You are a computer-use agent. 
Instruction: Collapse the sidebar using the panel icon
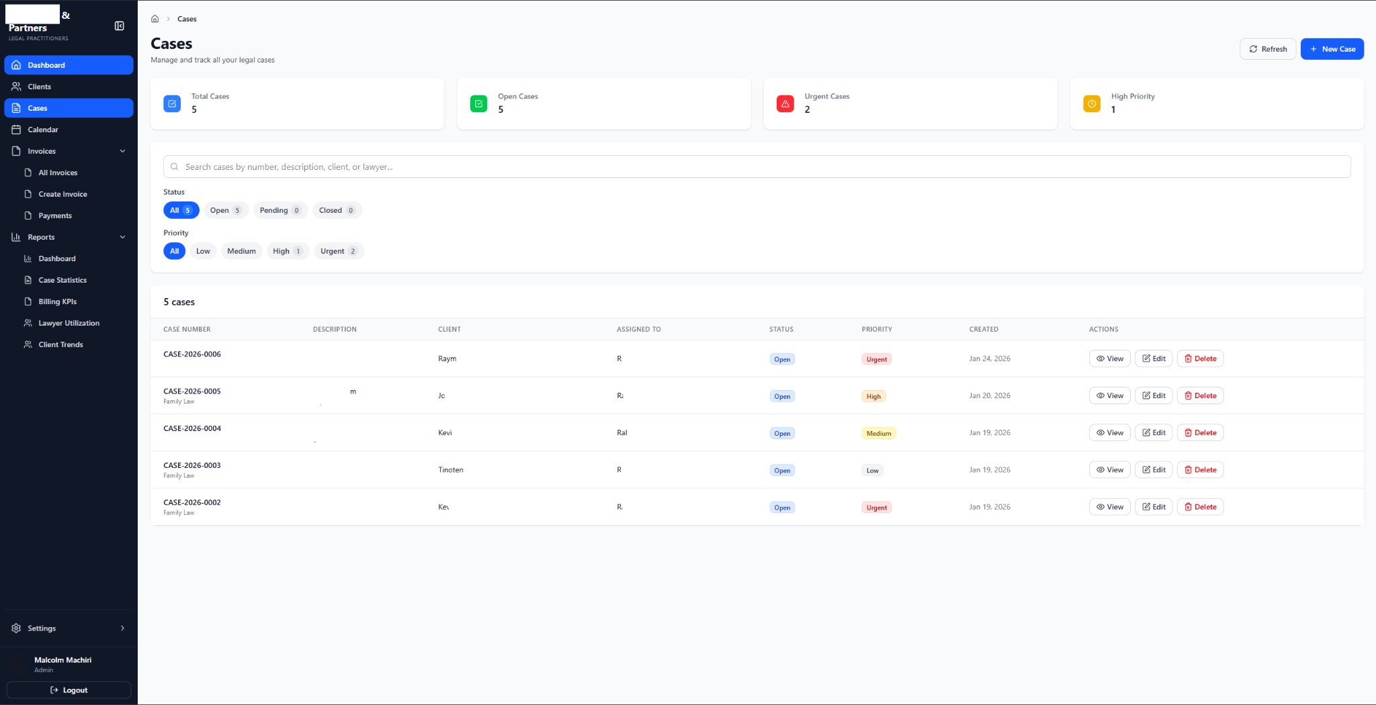[x=120, y=26]
